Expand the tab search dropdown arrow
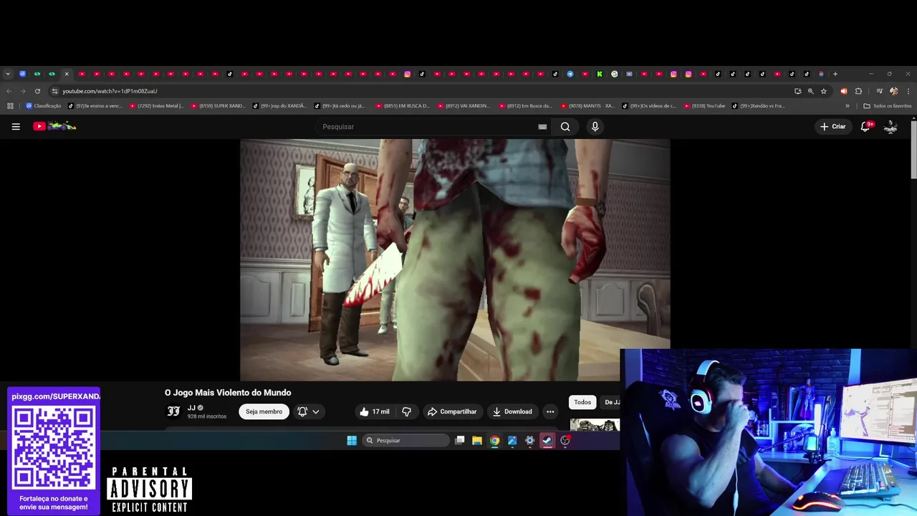Image resolution: width=917 pixels, height=516 pixels. click(x=8, y=74)
